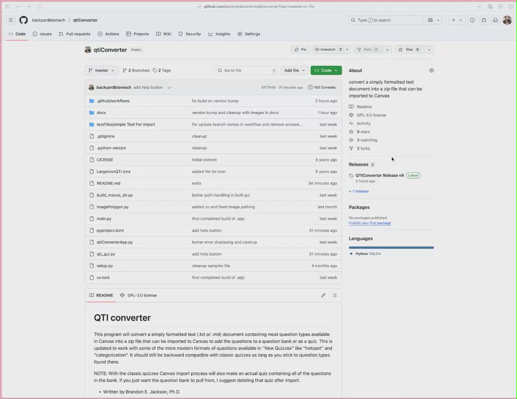
Task: Click the browser address bar URL
Action: [x=258, y=6]
